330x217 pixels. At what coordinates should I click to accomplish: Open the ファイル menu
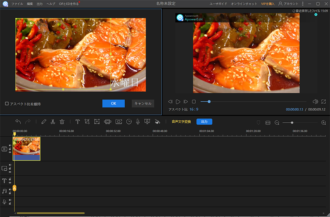click(17, 3)
